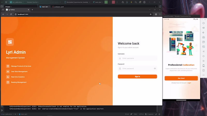
Task: View site information icon in address bar
Action: pyautogui.click(x=16, y=14)
